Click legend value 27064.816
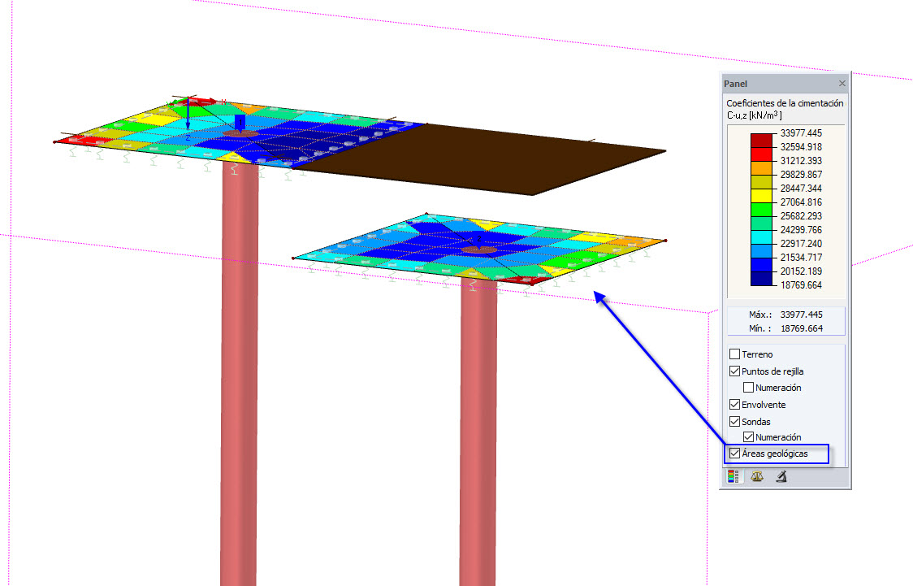 point(801,202)
